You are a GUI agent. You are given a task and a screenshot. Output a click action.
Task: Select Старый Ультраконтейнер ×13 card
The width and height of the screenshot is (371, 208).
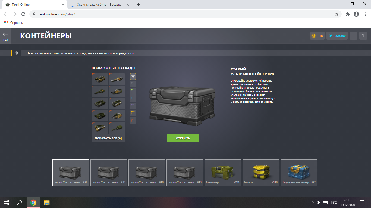pos(185,173)
